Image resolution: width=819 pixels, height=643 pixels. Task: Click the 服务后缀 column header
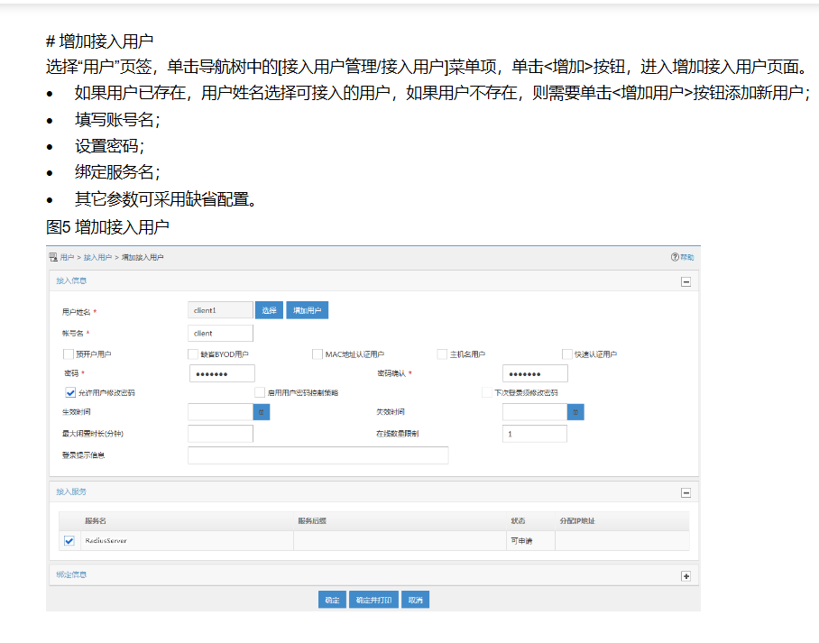[312, 520]
